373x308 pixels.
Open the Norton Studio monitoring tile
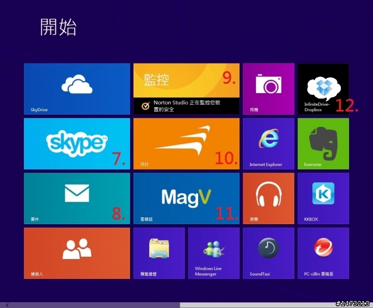(186, 89)
